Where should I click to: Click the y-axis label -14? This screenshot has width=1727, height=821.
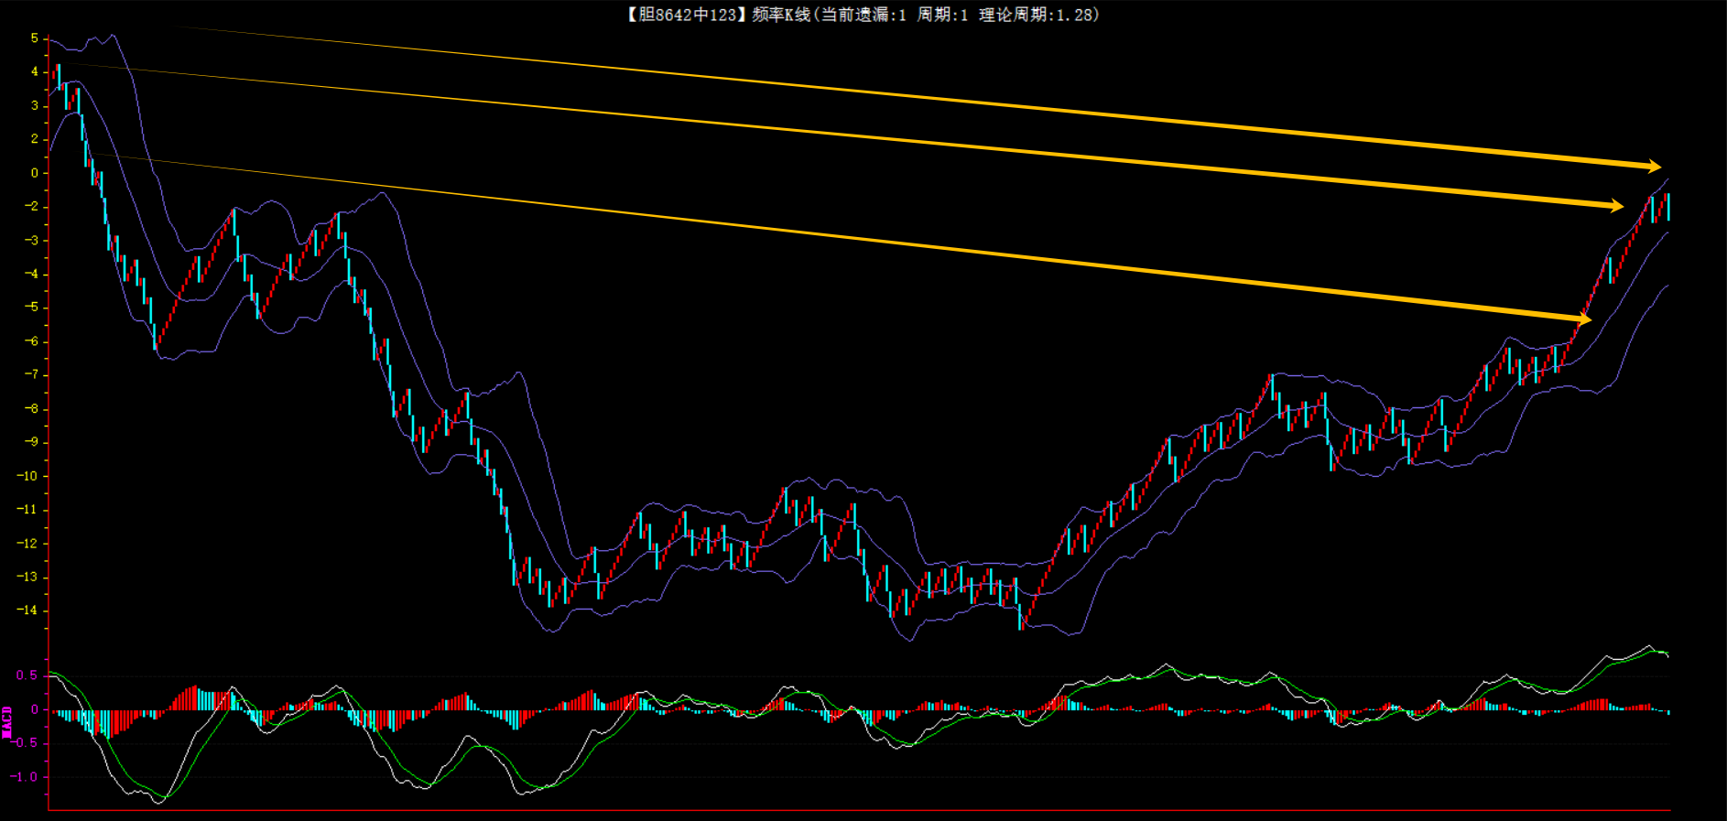[x=27, y=610]
